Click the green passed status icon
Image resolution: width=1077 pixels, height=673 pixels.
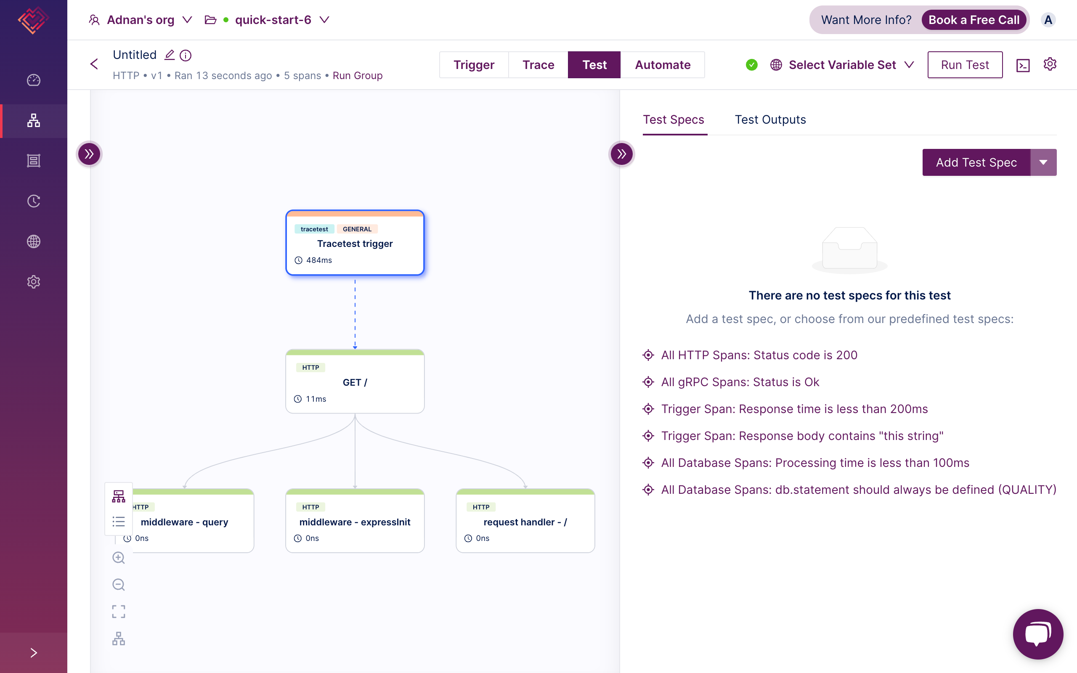(752, 65)
